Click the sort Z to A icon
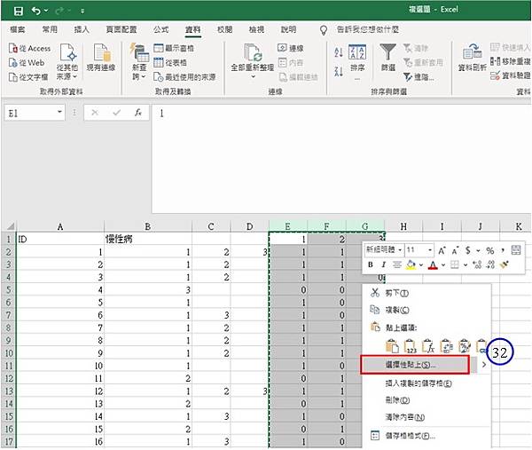 (x=339, y=71)
